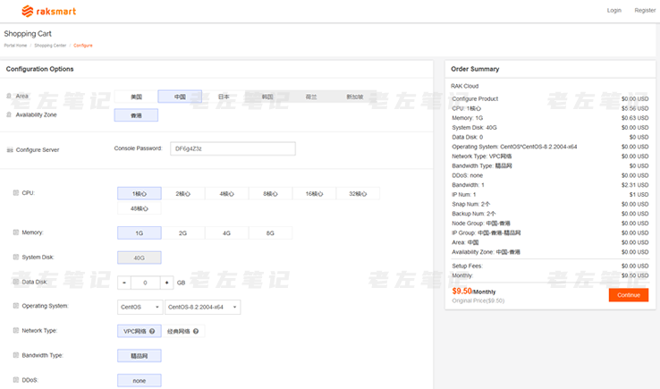Open the CentOS operating system dropdown

pos(139,307)
